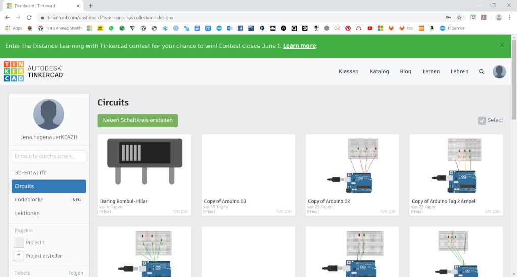Open Copy of Arduino 03 design
The image size is (517, 277).
(x=248, y=175)
